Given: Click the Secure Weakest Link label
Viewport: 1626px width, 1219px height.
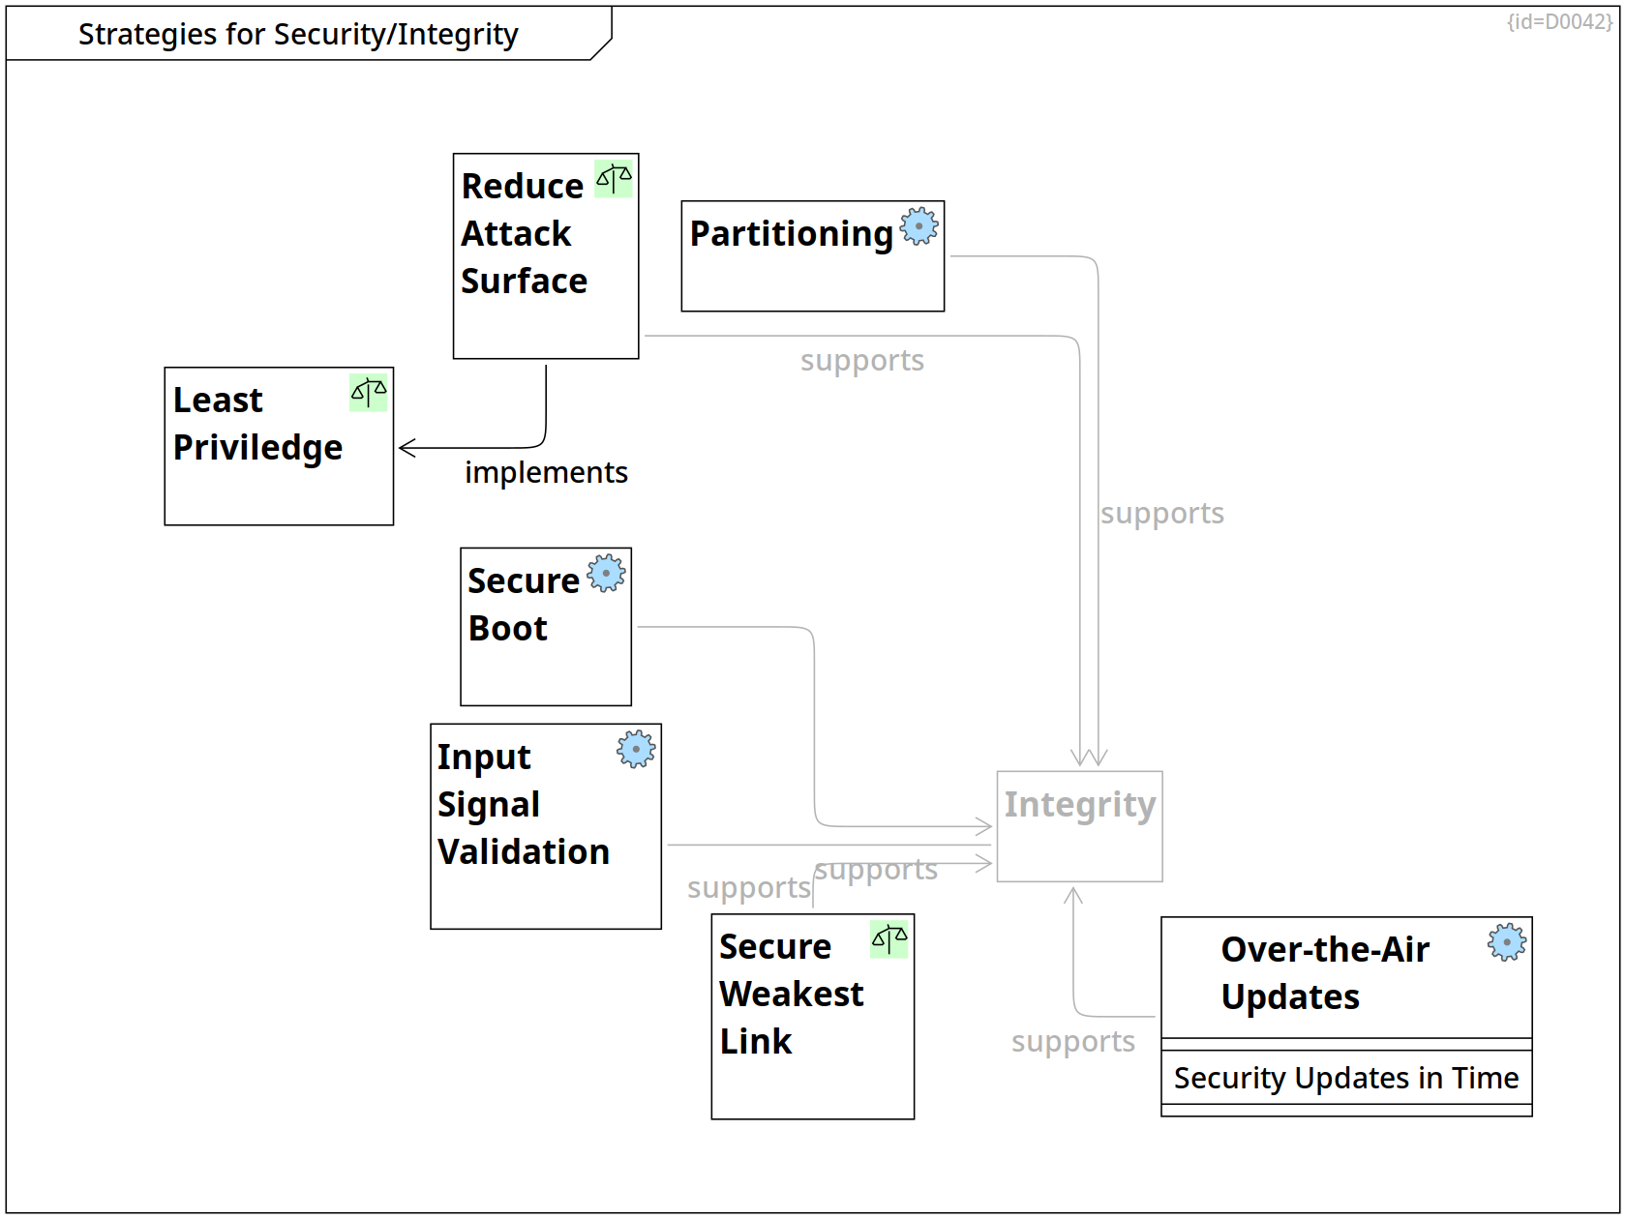Looking at the screenshot, I should tap(791, 994).
